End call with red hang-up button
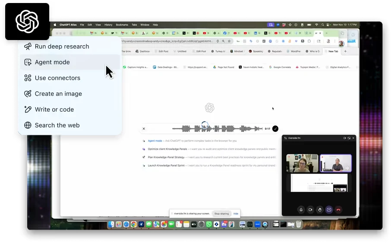The image size is (392, 243). tap(338, 210)
